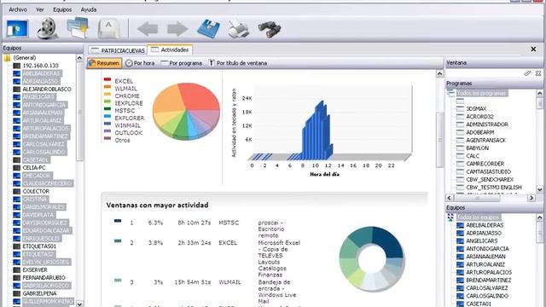The height and width of the screenshot is (307, 546).
Task: Select ETIQUETAS01 in the Equipos tree
Action: tap(39, 246)
